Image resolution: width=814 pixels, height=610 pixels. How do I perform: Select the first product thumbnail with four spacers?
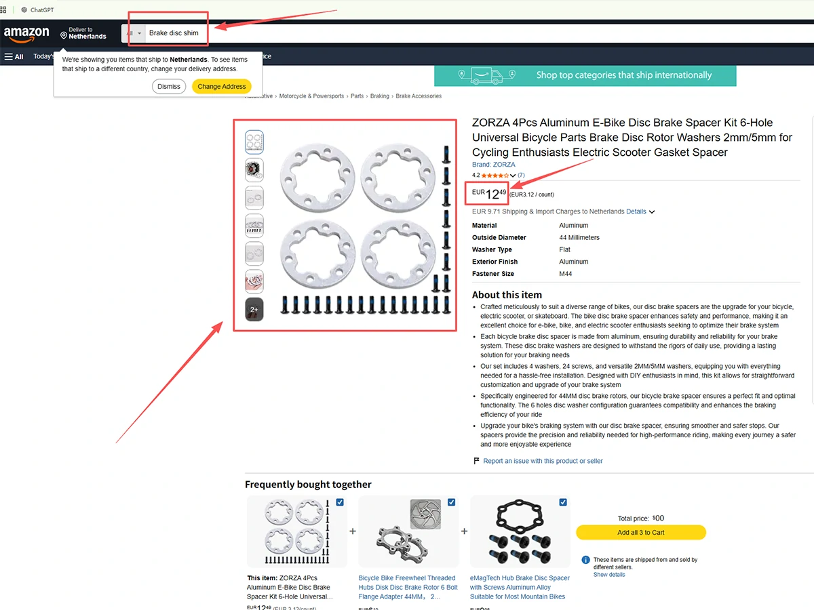pos(254,142)
